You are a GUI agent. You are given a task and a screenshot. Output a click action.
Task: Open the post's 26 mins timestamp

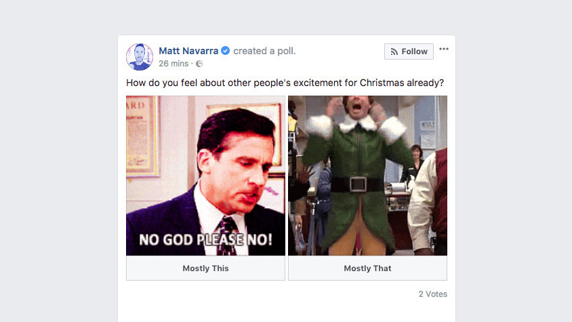tap(173, 64)
